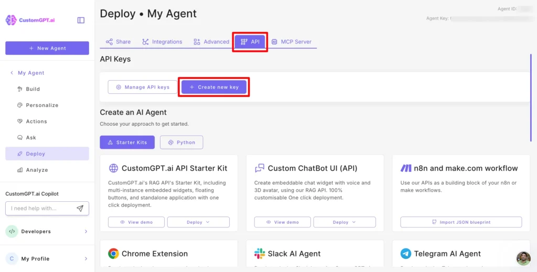
Task: Click the Slack AI Agent logo icon
Action: [260, 254]
